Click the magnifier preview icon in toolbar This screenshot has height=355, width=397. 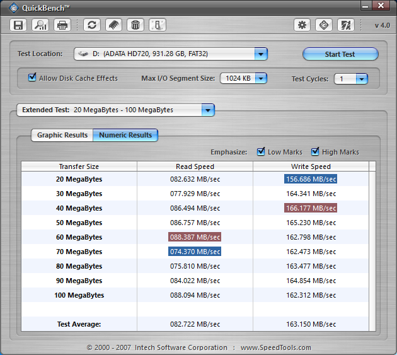tap(40, 25)
